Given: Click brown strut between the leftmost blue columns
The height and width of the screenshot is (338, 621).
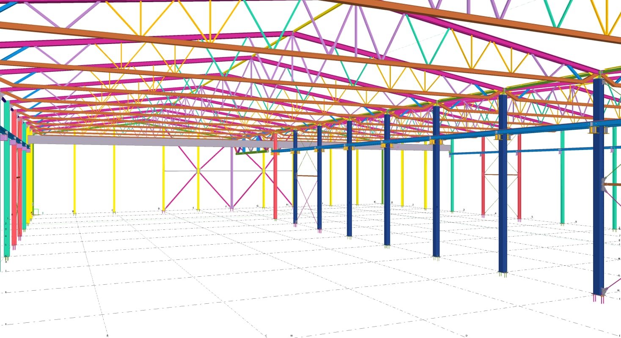Looking at the screenshot, I should tap(307, 176).
